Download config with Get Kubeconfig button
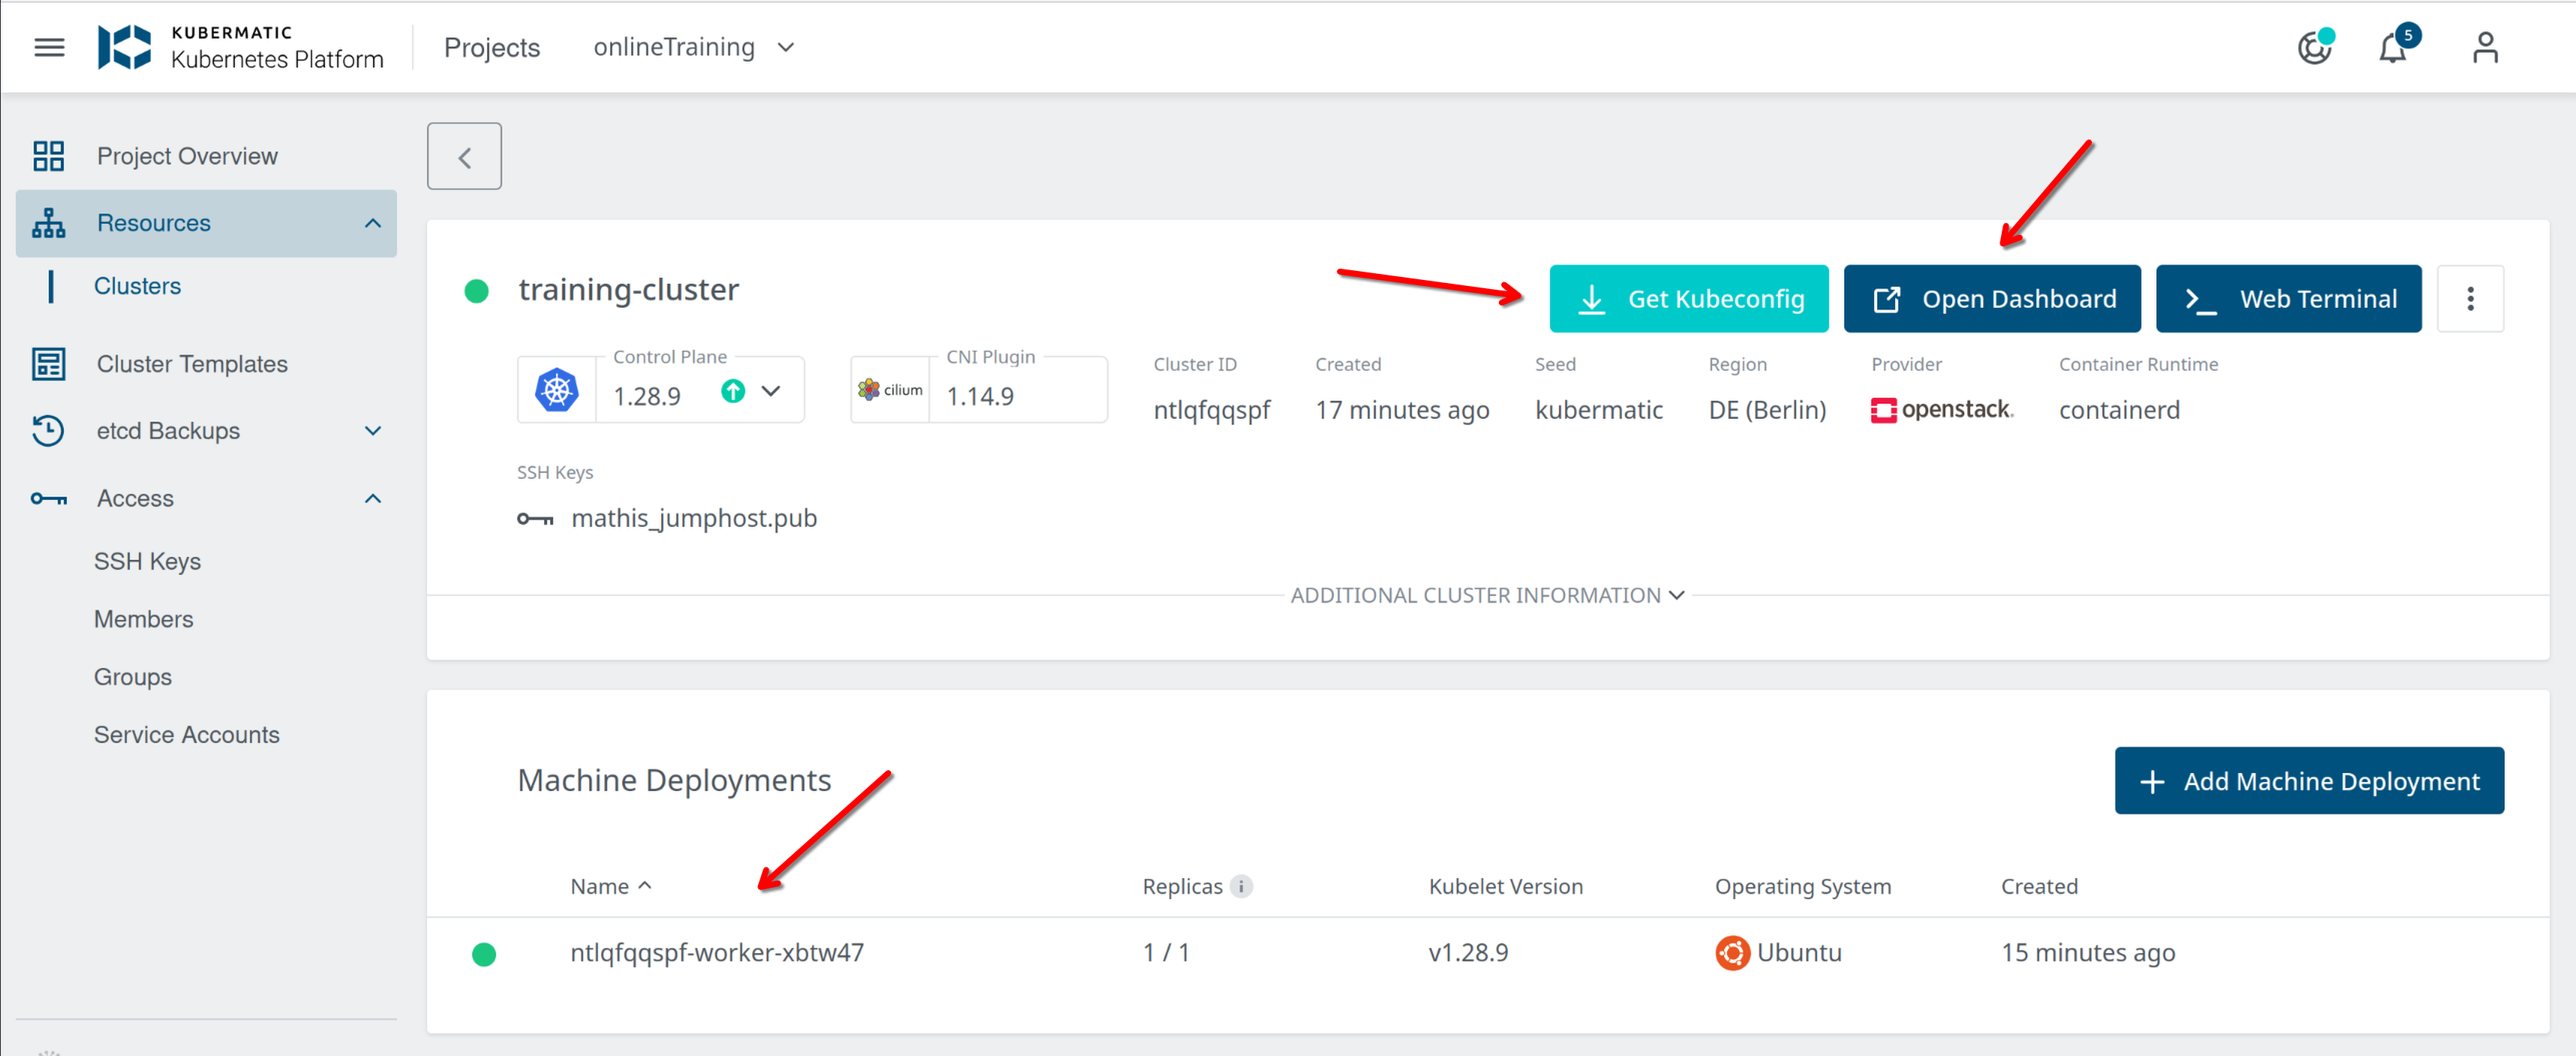Viewport: 2576px width, 1056px height. tap(1688, 299)
